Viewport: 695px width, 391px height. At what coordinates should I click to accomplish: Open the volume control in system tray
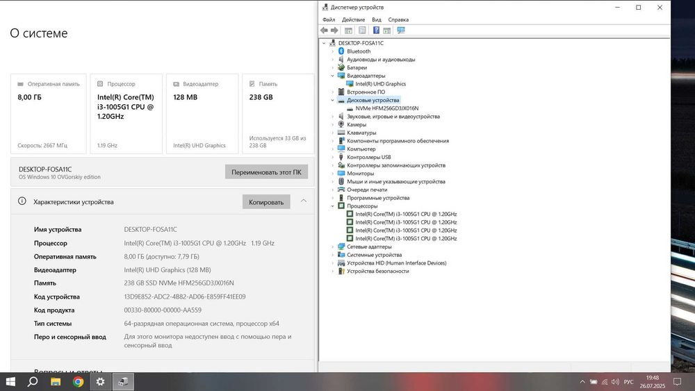click(x=615, y=382)
